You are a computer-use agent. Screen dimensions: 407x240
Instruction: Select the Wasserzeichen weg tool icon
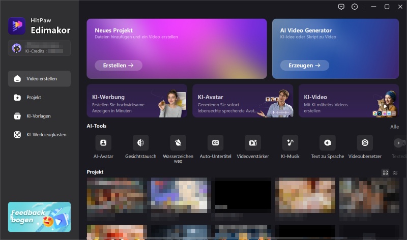pyautogui.click(x=178, y=142)
